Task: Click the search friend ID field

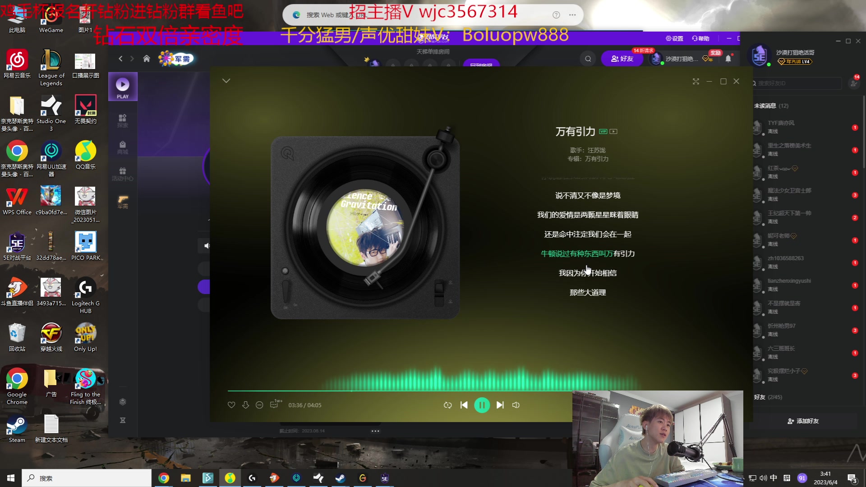Action: click(796, 83)
